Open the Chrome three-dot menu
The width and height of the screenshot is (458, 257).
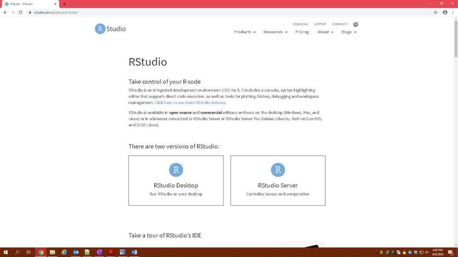[x=453, y=12]
